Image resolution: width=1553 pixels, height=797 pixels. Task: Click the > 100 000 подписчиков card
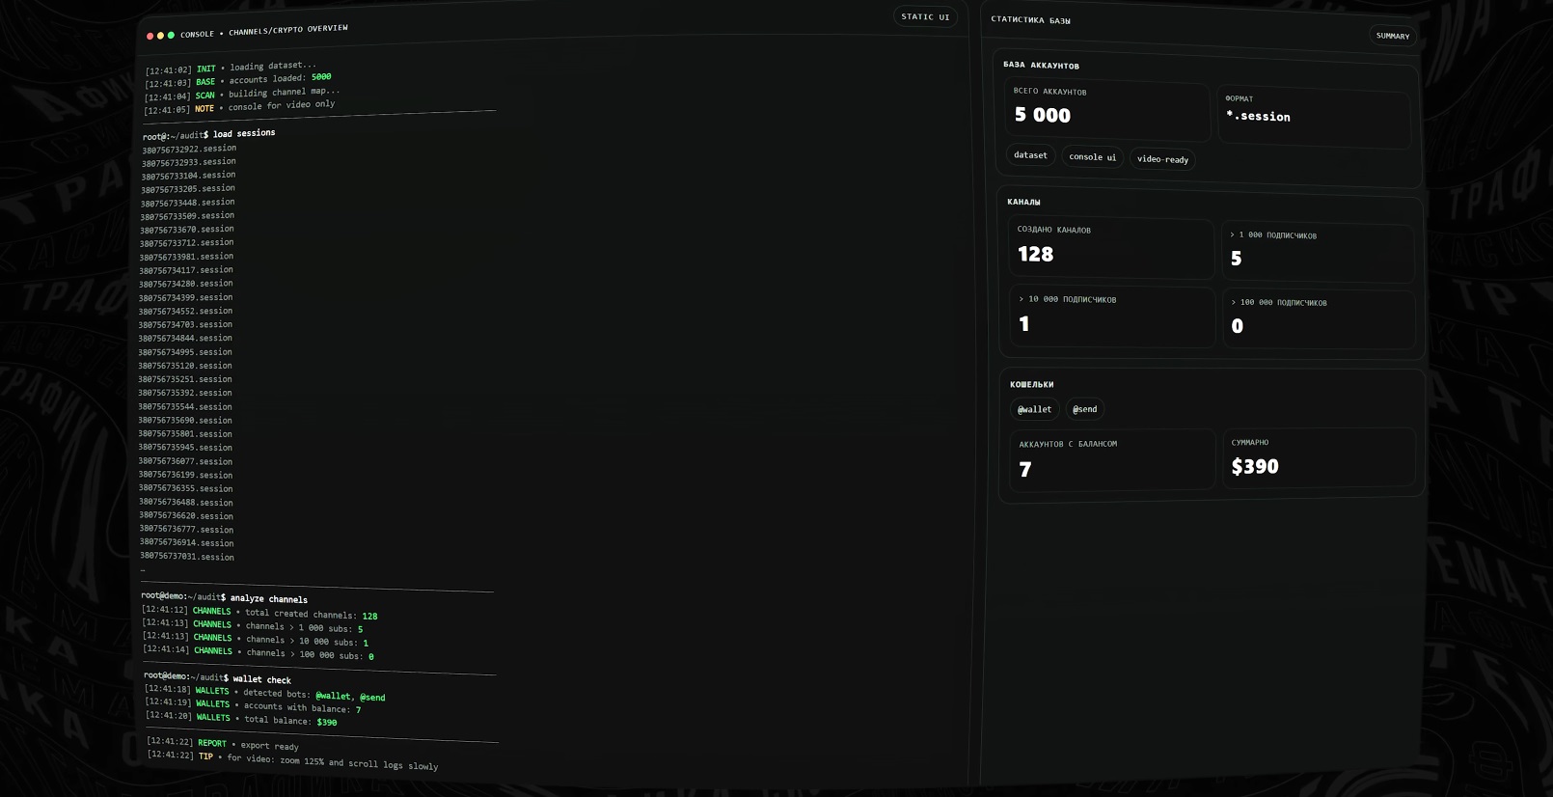coord(1319,319)
